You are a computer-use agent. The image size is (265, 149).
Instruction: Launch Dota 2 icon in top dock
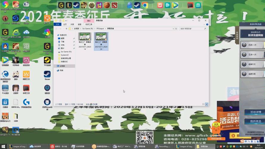114,5
